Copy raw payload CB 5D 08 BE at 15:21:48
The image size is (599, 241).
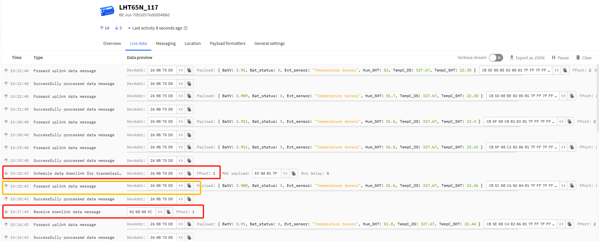572,96
